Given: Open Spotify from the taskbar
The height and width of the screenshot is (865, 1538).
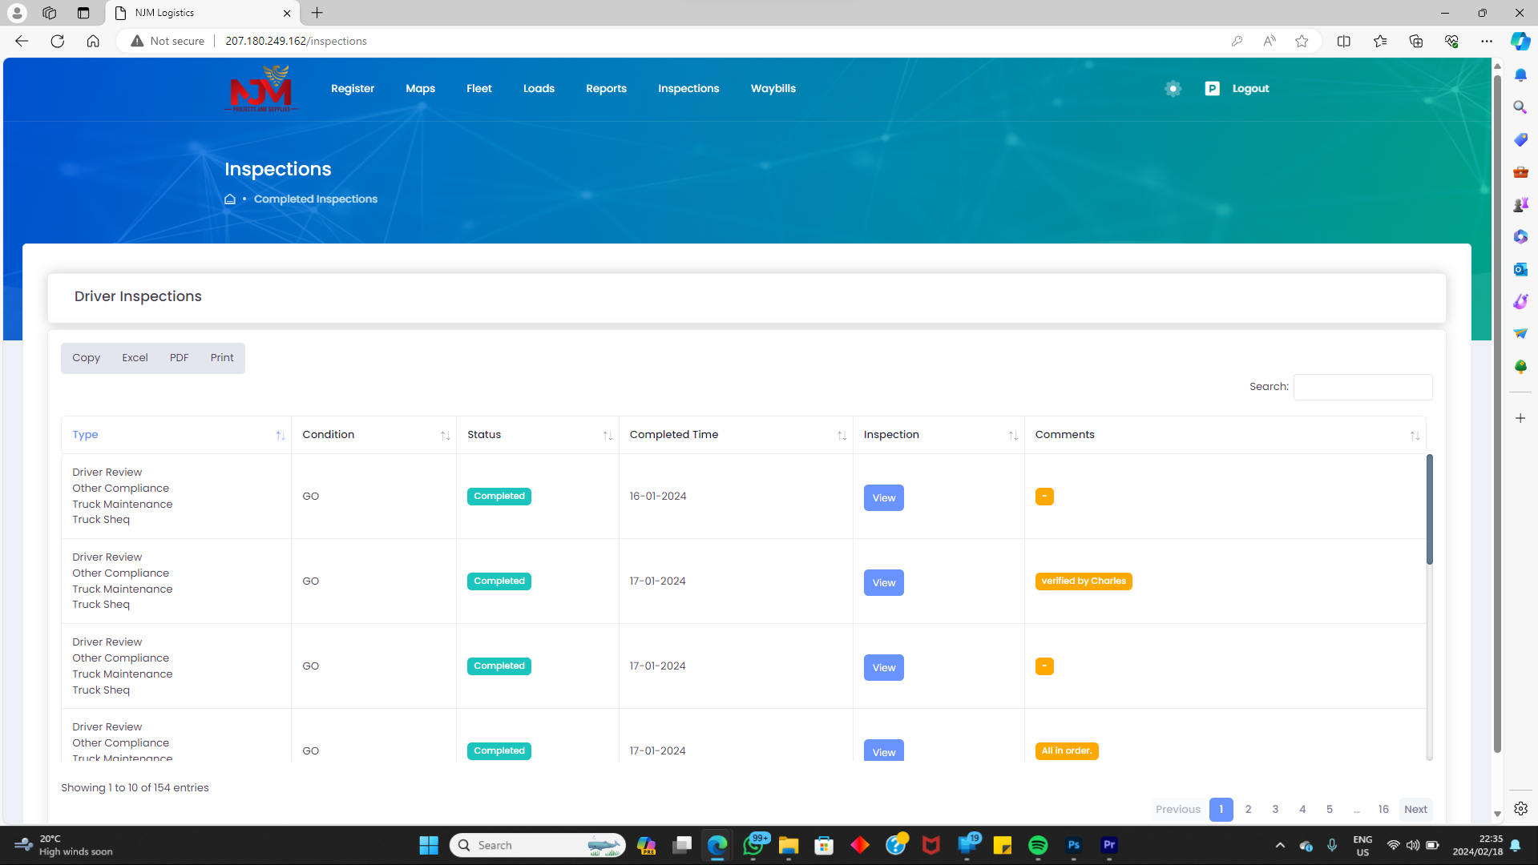Looking at the screenshot, I should [1038, 845].
